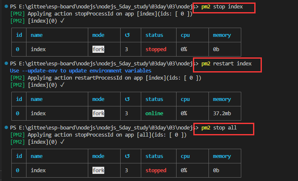Click the 'fork' mode cell in the table after 'pm2 stop all'
Image resolution: width=298 pixels, height=181 pixels.
98,170
